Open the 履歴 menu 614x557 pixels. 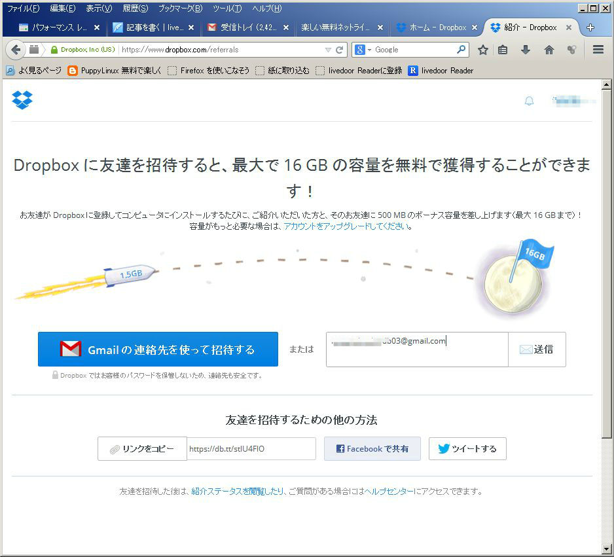(135, 9)
